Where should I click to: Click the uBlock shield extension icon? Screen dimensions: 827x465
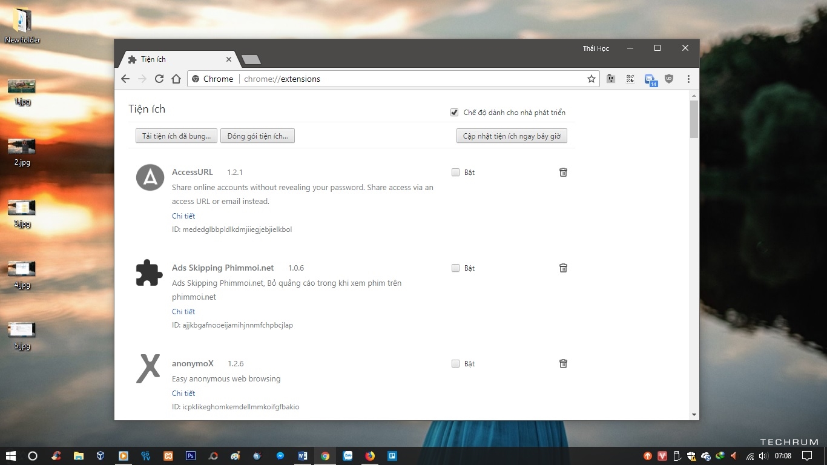pos(669,79)
